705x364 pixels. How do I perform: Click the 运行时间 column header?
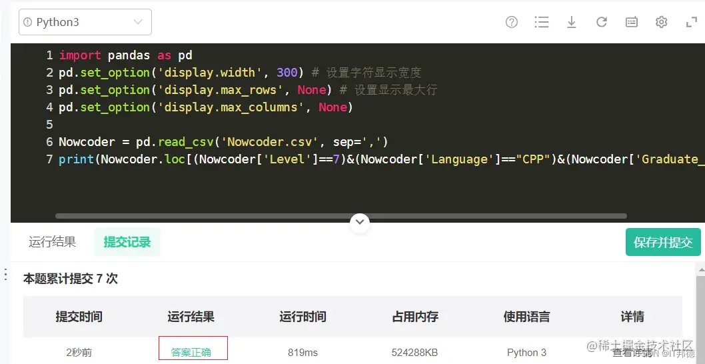coord(303,317)
